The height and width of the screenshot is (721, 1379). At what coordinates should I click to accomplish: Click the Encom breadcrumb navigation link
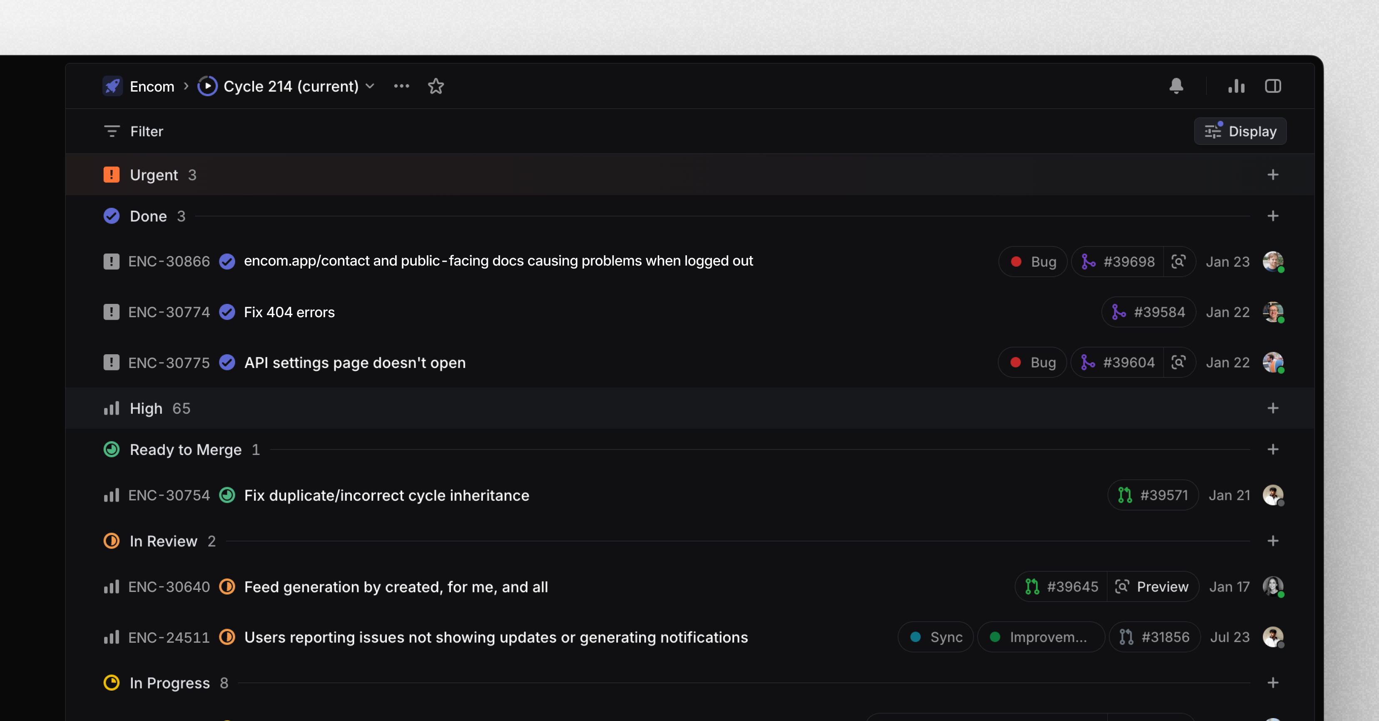tap(152, 85)
